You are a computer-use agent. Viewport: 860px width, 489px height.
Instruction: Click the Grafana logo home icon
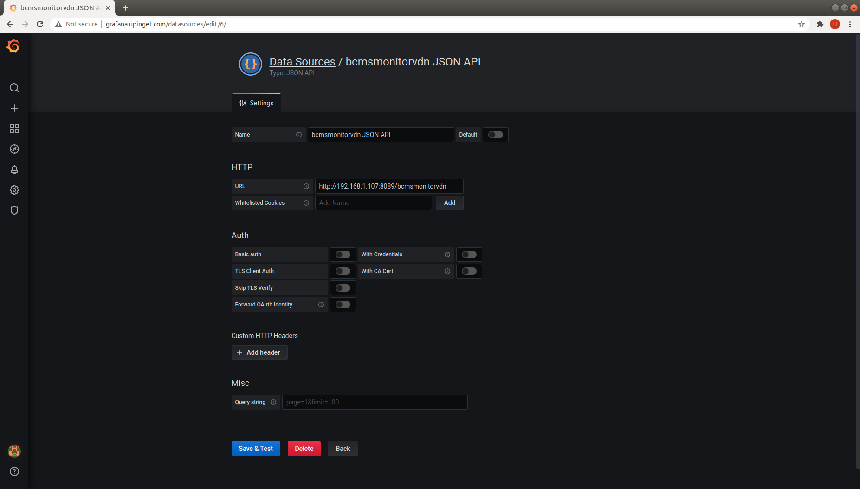[x=13, y=46]
